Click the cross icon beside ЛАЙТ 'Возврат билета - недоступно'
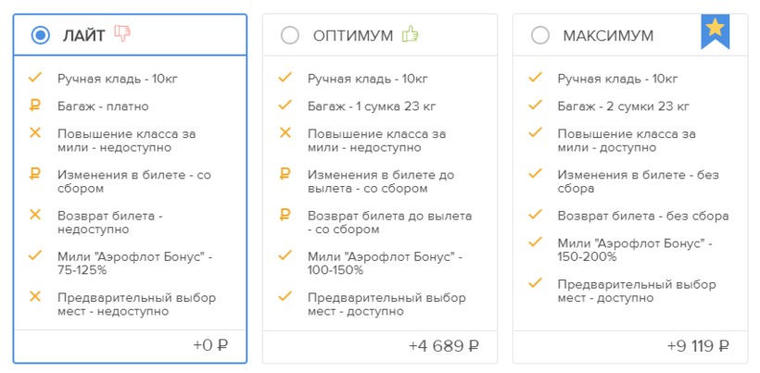Screen dimensions: 760x373 pos(35,215)
